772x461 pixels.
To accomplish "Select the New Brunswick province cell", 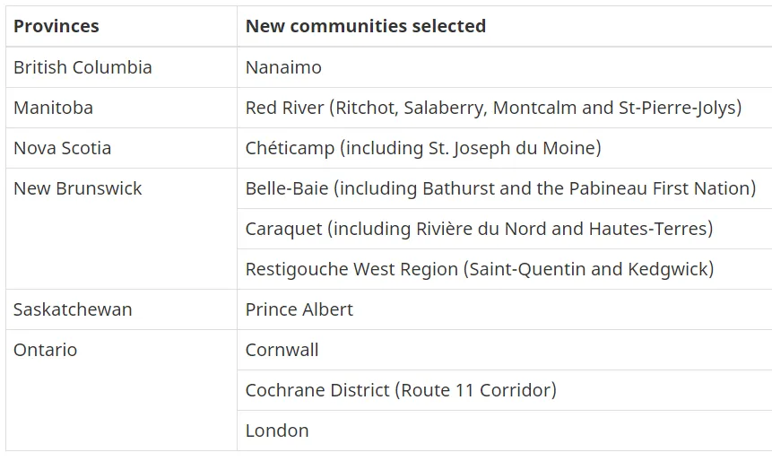I will tap(78, 188).
